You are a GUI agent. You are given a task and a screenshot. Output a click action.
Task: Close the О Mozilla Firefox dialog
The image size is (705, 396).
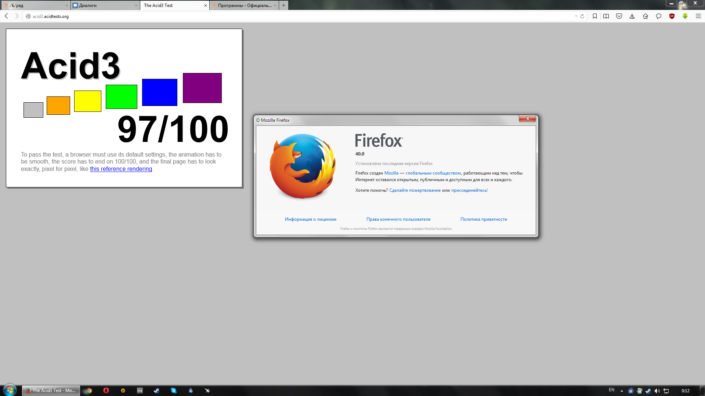(527, 118)
